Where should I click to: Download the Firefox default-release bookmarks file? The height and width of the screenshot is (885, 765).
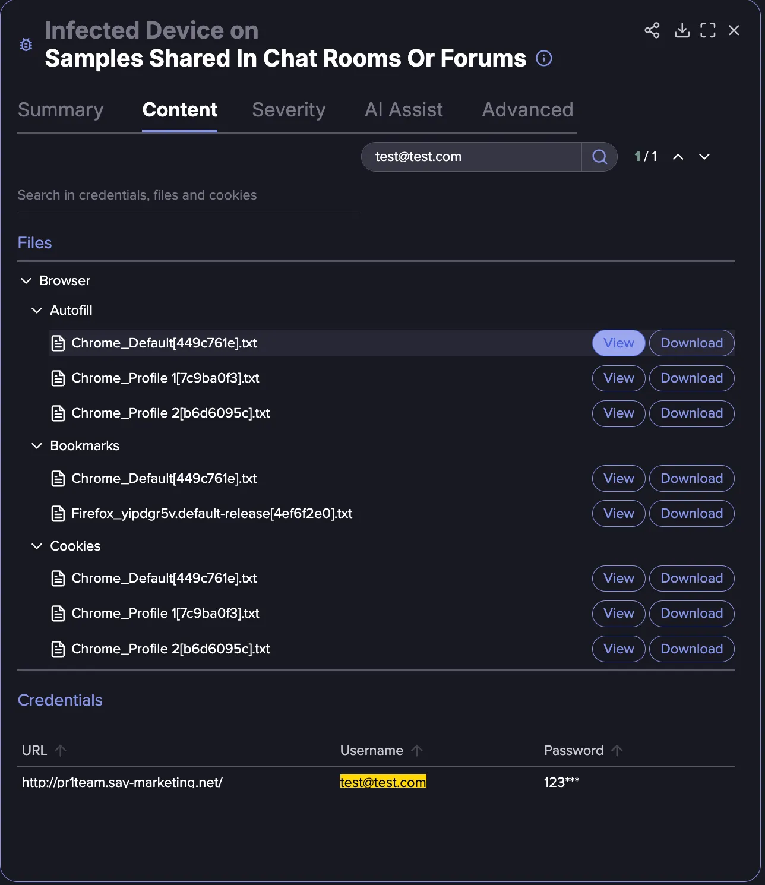(x=692, y=514)
